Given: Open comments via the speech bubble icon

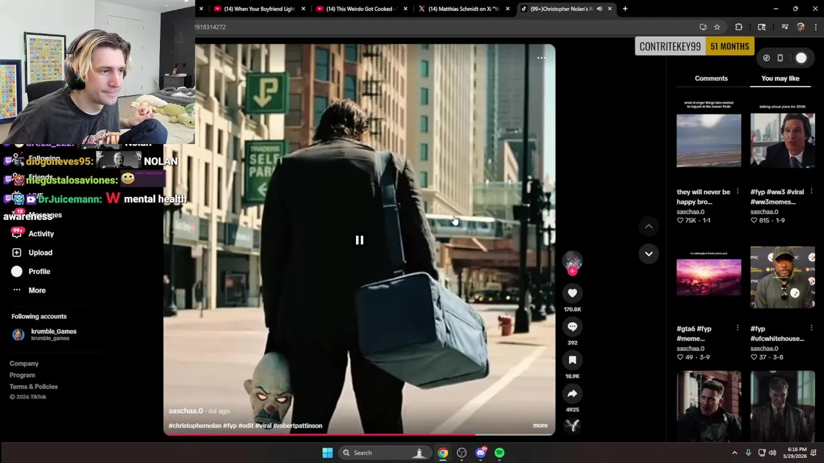Looking at the screenshot, I should pyautogui.click(x=572, y=327).
